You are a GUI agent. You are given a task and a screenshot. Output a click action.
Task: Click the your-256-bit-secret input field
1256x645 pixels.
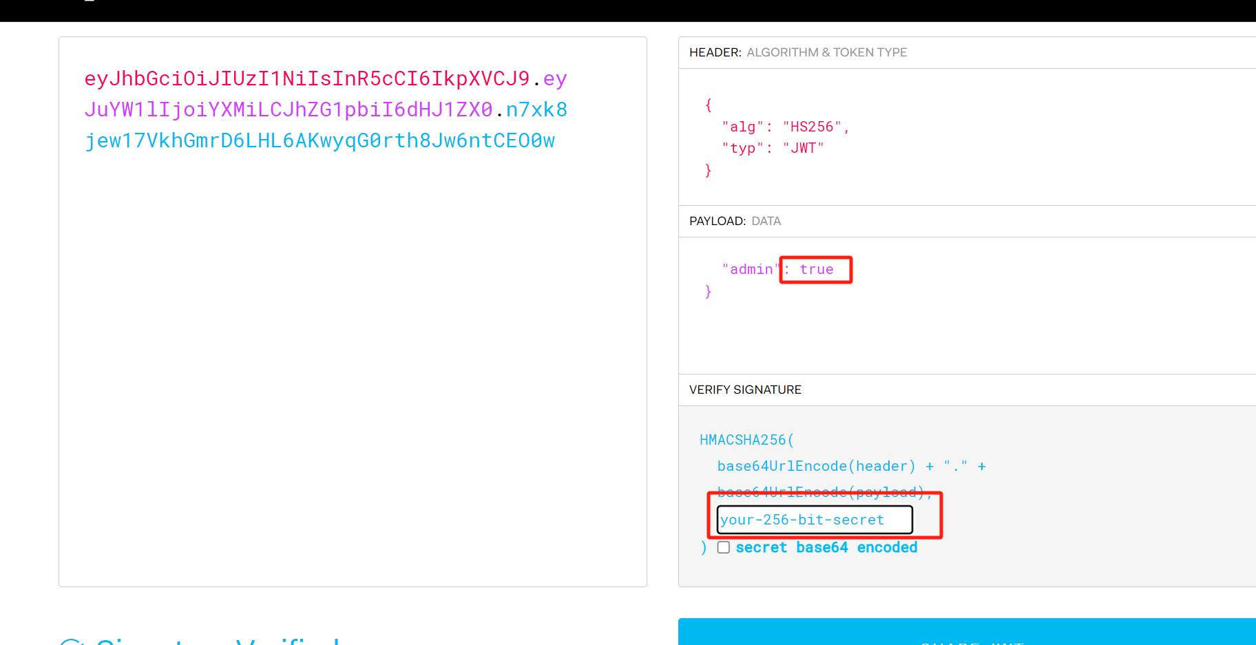815,520
